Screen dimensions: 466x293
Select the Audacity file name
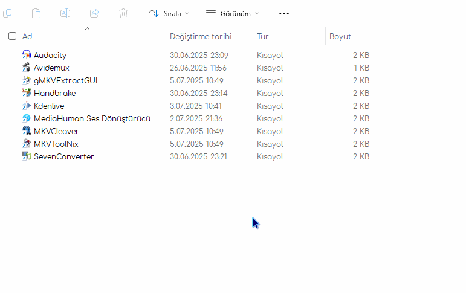[50, 55]
